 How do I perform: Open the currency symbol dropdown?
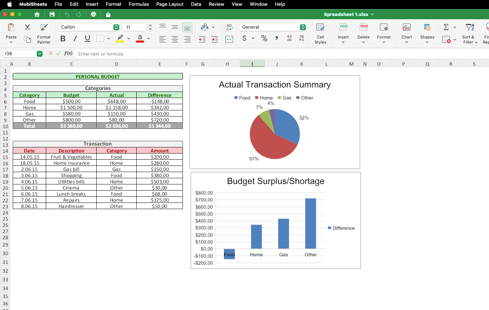pos(253,38)
